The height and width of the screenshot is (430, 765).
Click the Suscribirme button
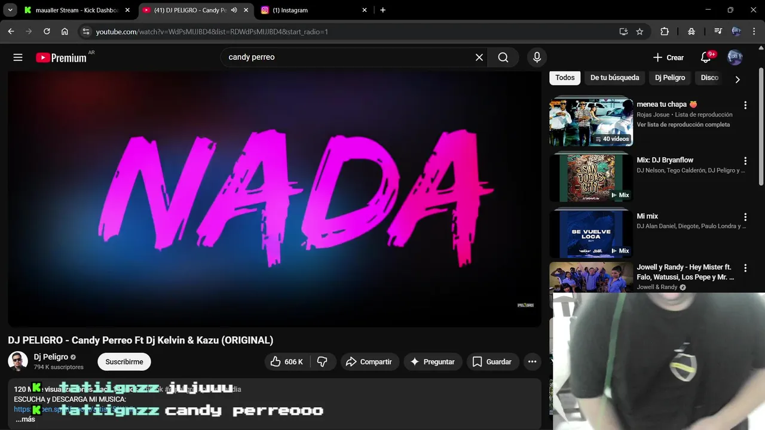coord(124,362)
